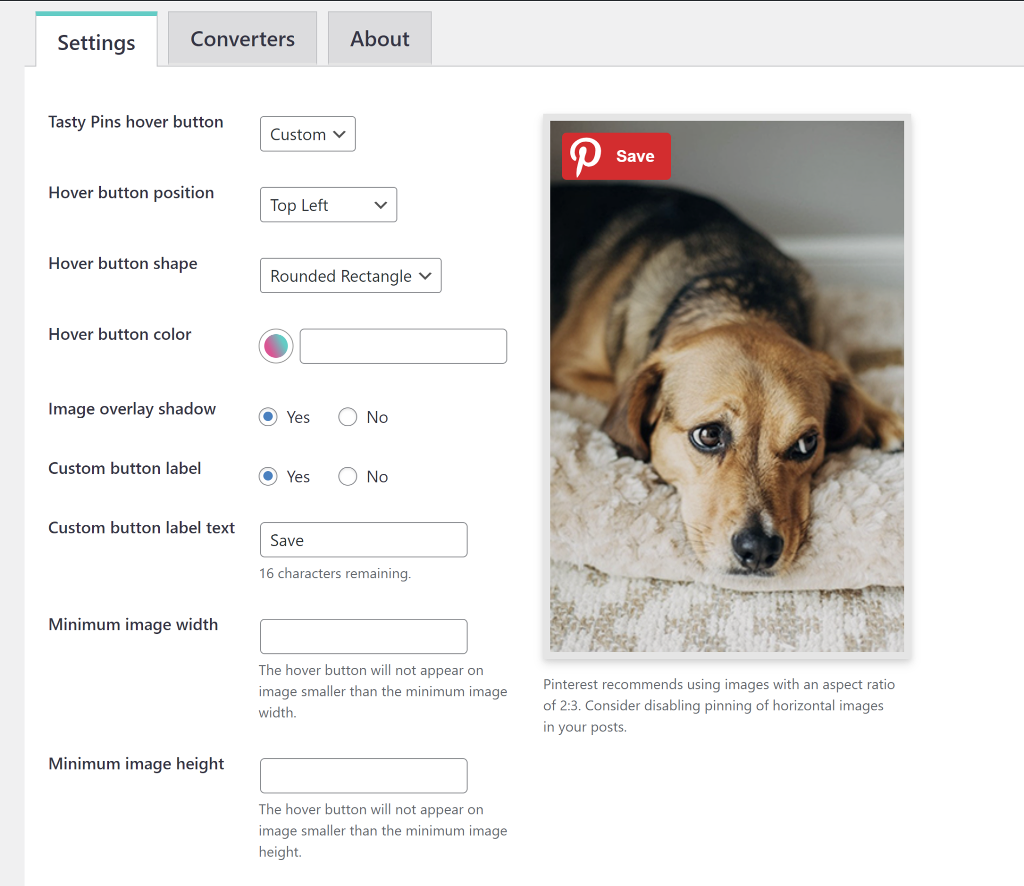1024x886 pixels.
Task: Click the Minimum image height field
Action: tap(363, 775)
